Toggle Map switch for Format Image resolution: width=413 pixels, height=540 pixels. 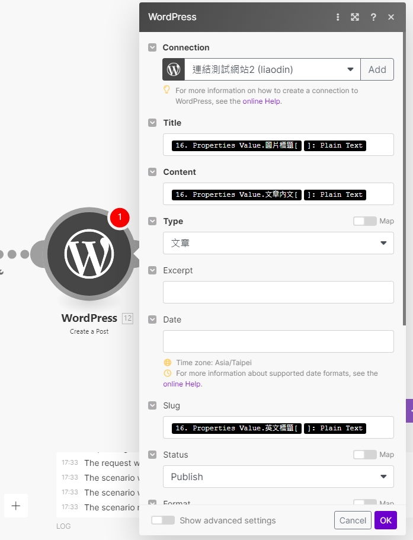pos(365,502)
